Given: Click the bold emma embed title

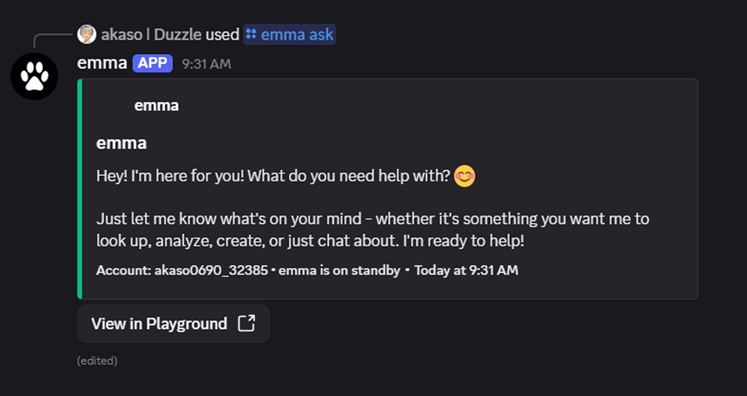Looking at the screenshot, I should pos(121,143).
